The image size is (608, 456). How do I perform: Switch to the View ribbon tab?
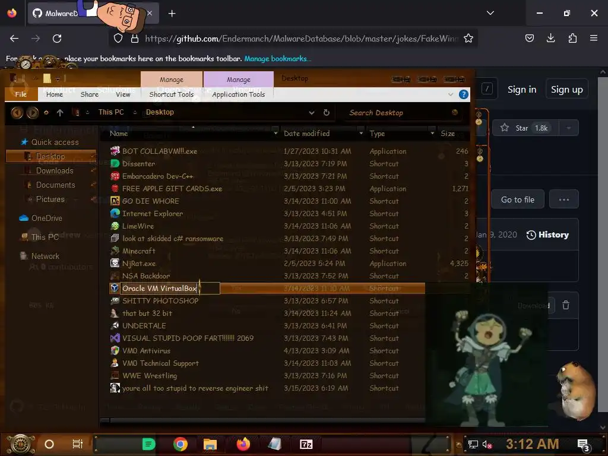tap(123, 94)
